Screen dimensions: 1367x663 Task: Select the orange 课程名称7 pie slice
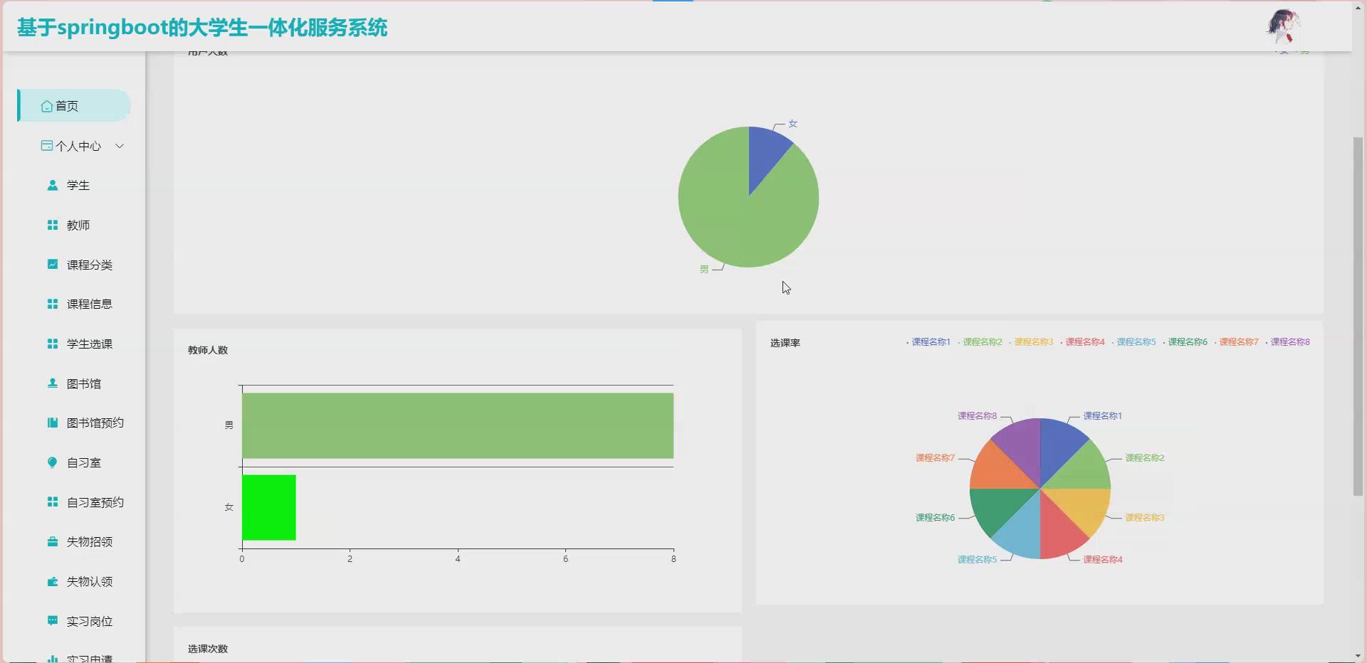click(x=998, y=471)
